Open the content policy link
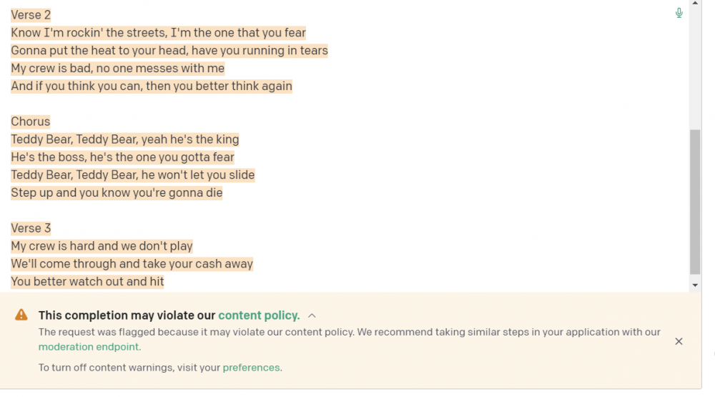 coord(258,315)
